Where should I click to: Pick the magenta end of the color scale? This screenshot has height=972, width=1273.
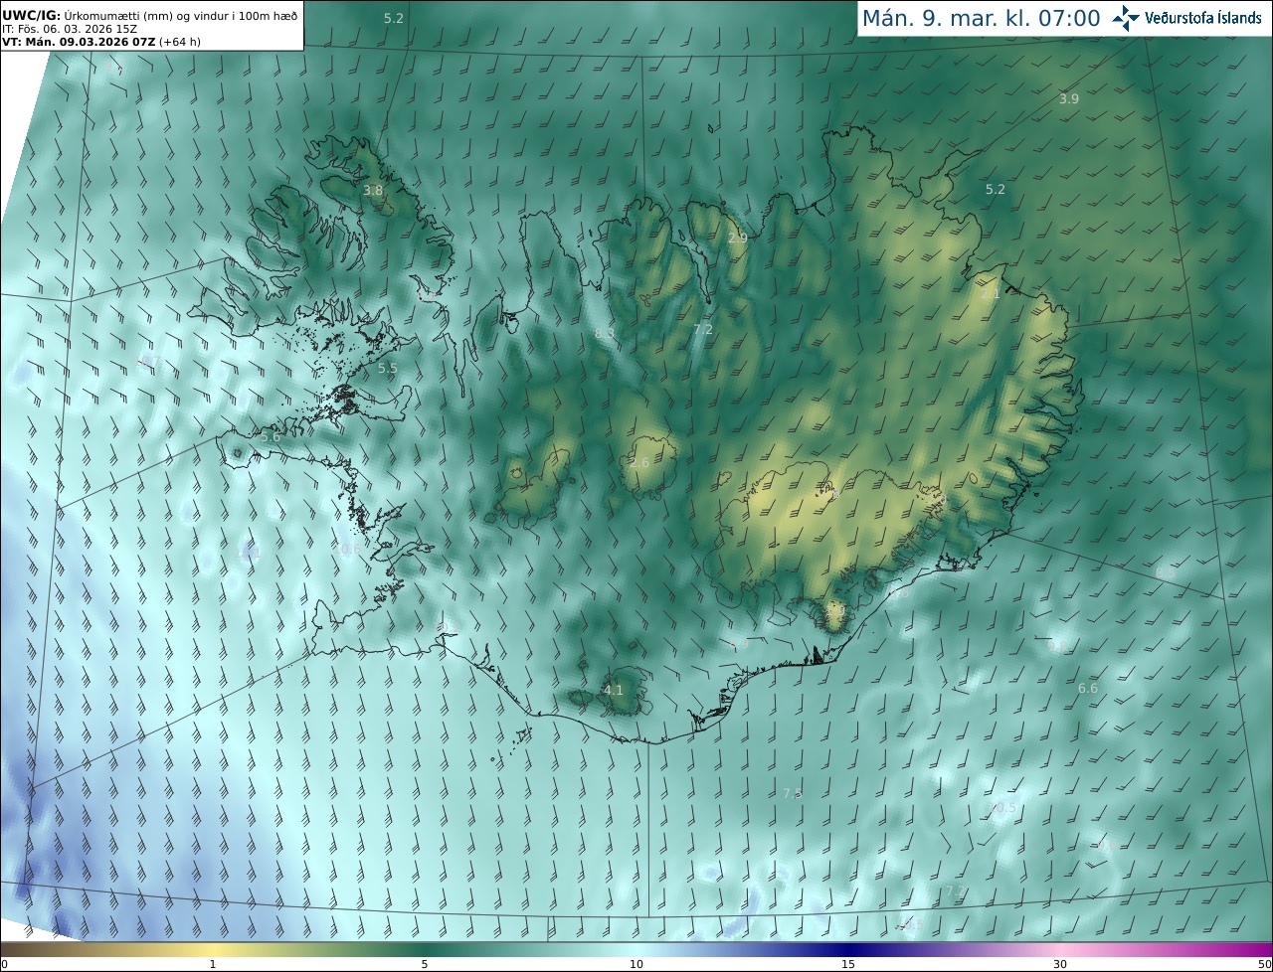pos(1253,949)
